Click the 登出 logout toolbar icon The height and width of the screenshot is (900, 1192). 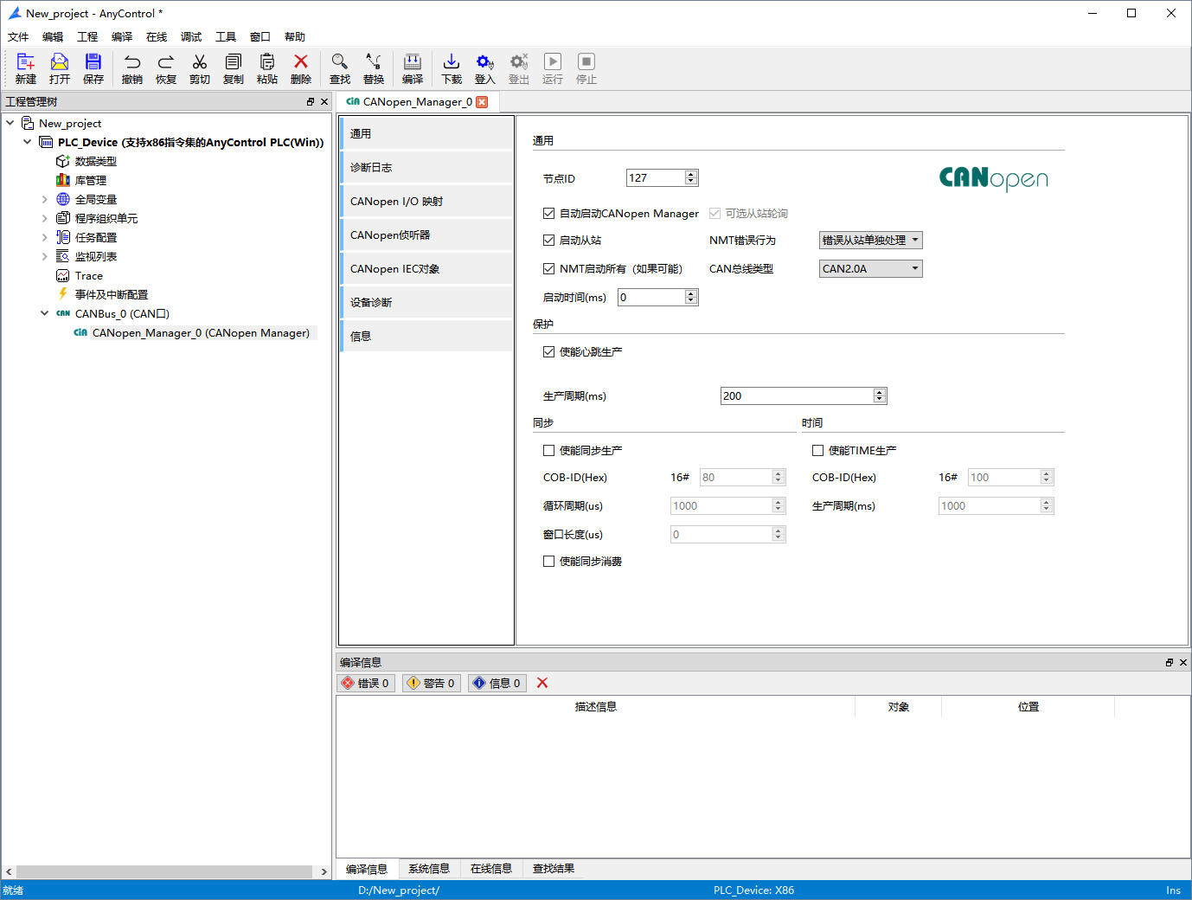pyautogui.click(x=519, y=68)
